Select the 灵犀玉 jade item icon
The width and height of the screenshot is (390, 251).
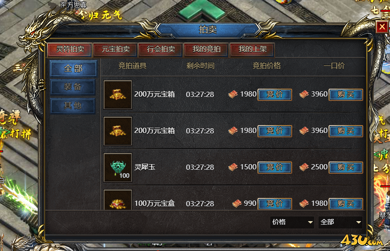[x=118, y=168]
